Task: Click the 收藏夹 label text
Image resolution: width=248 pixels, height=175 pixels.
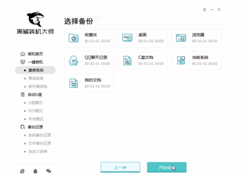Action: point(91,35)
